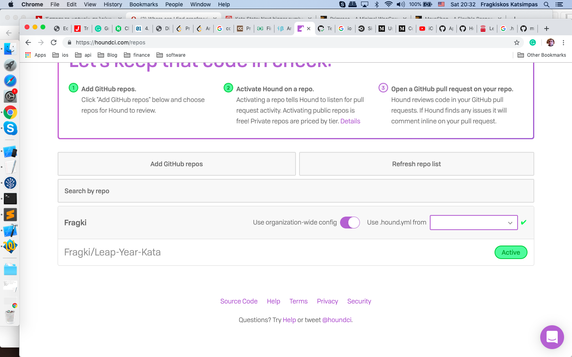The width and height of the screenshot is (572, 357).
Task: Open the Intercom chat bubble
Action: pyautogui.click(x=552, y=337)
